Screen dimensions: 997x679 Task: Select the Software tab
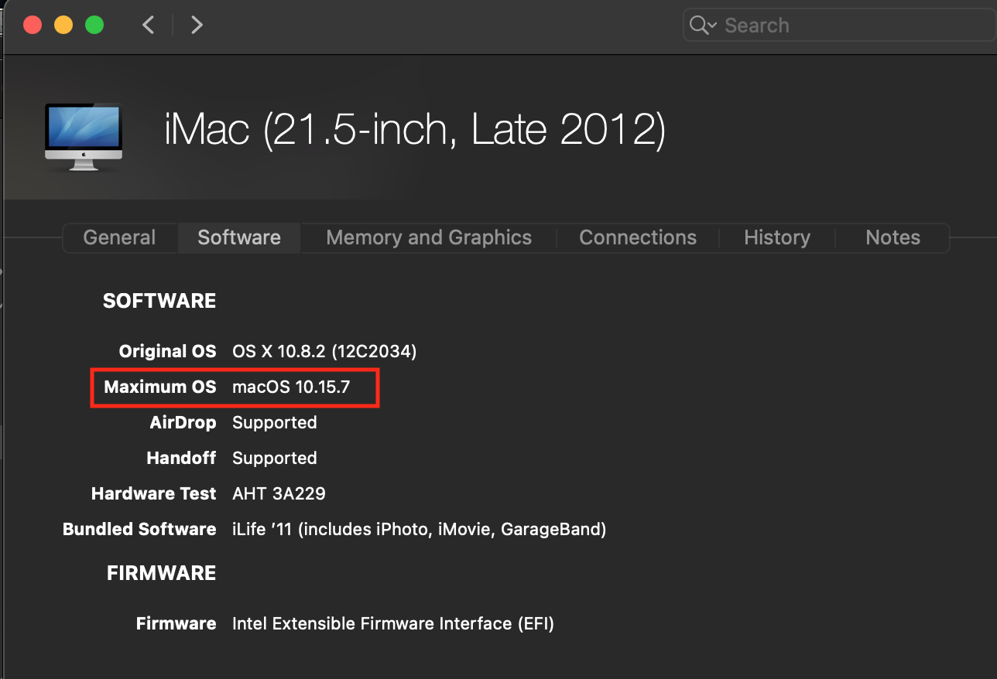click(x=239, y=237)
